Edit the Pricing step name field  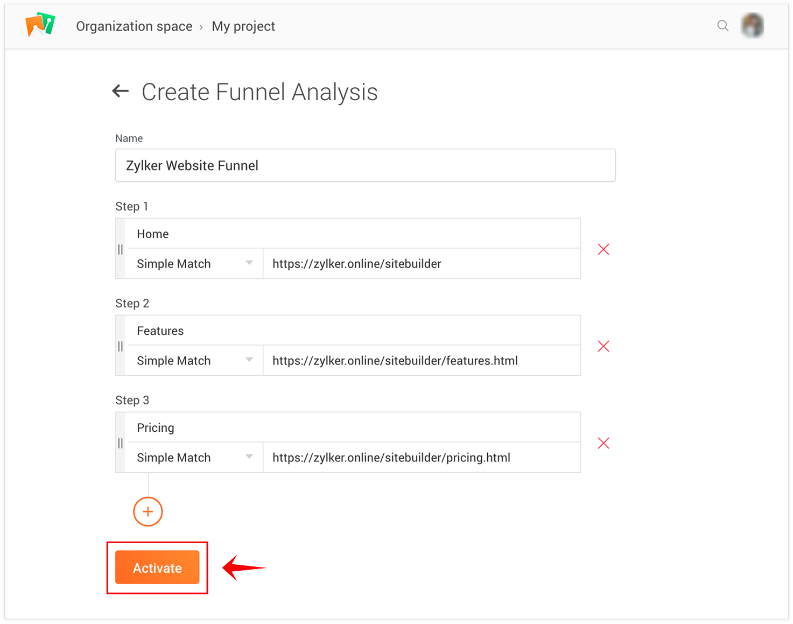(353, 427)
